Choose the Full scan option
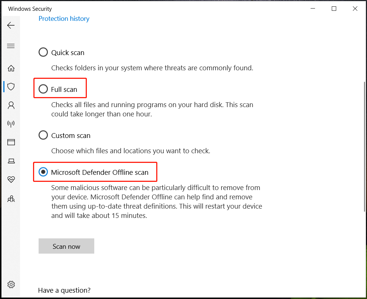 click(x=43, y=89)
